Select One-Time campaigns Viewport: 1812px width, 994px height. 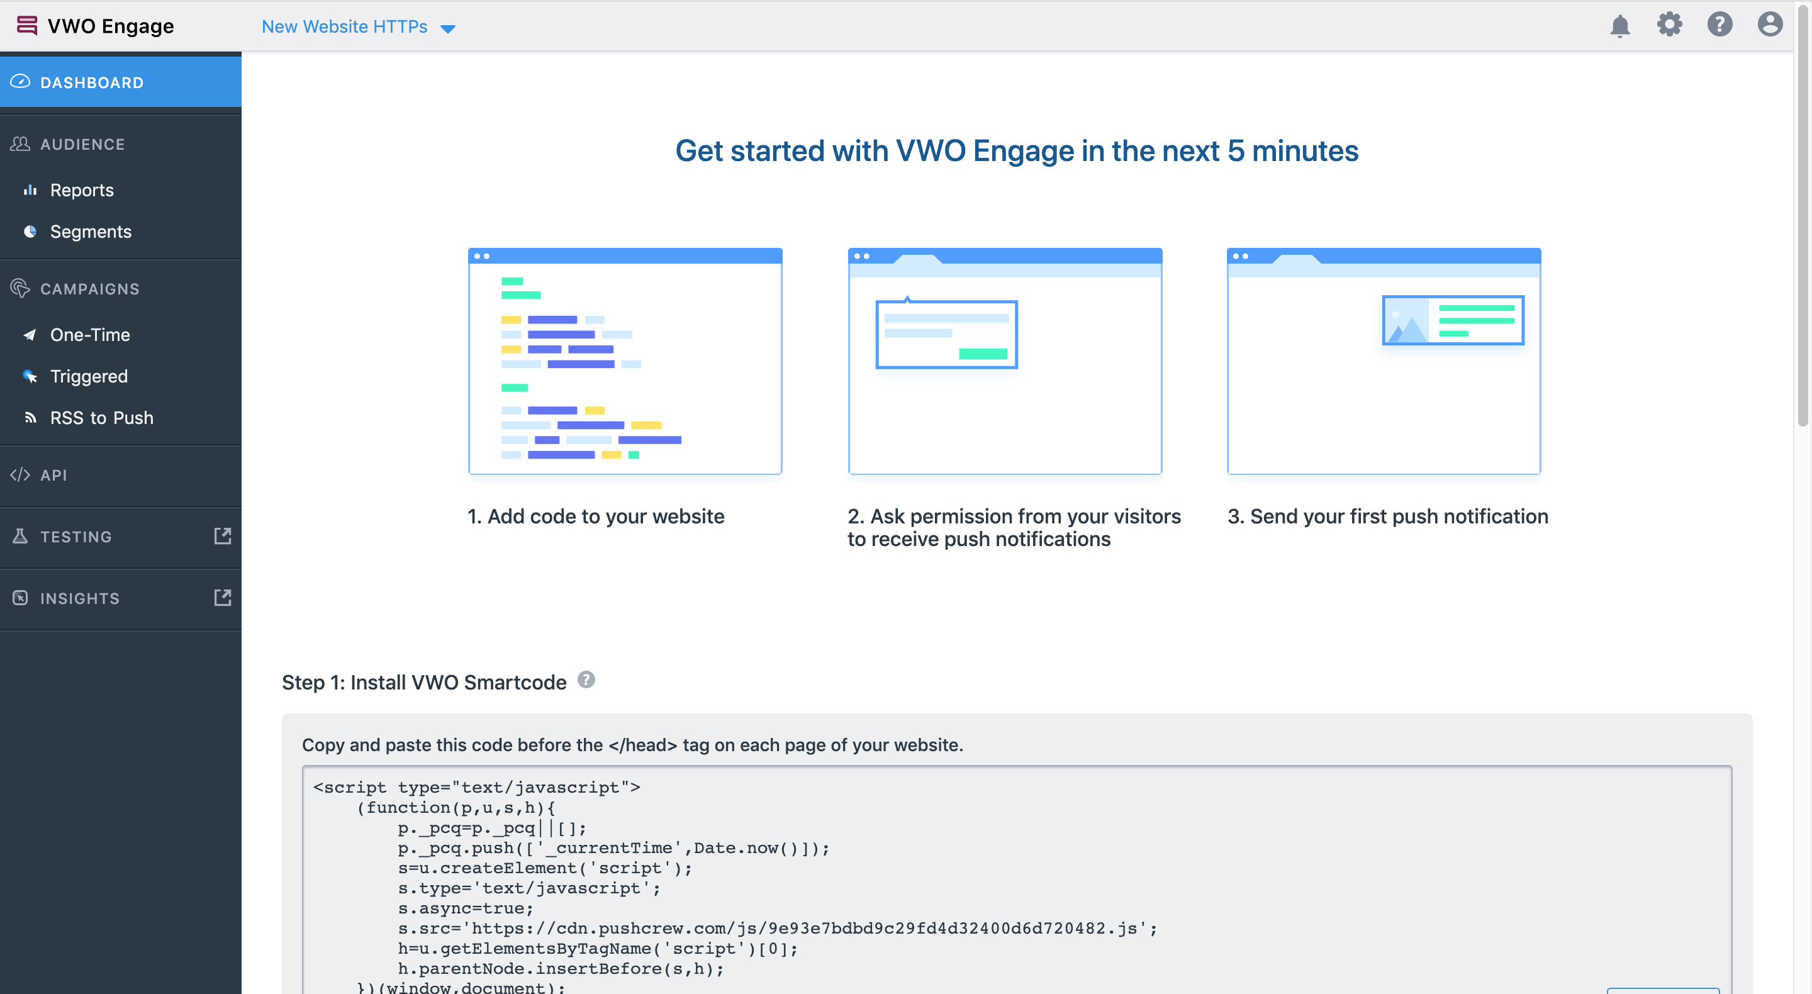tap(89, 335)
